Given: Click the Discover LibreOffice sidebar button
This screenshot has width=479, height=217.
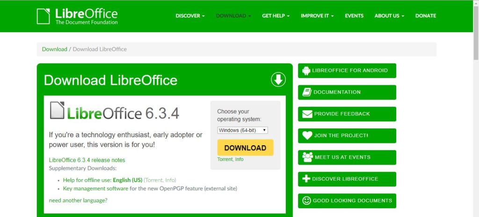Looking at the screenshot, I should click(347, 179).
